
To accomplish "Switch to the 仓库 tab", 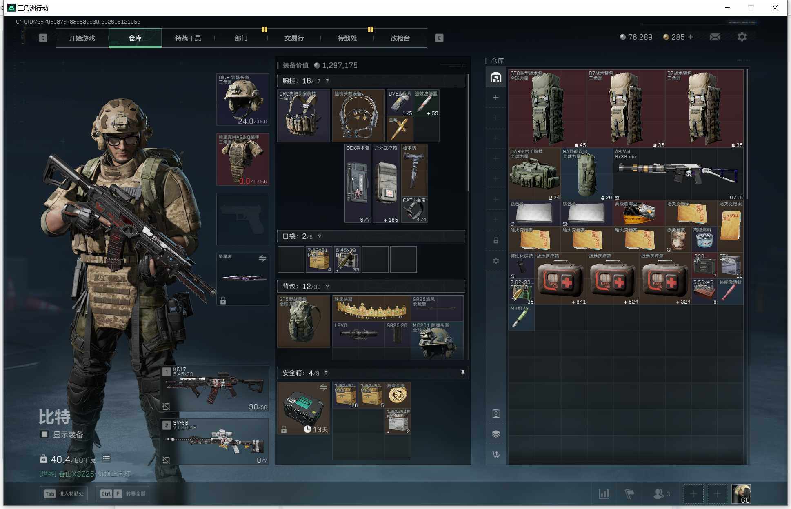I will 135,38.
